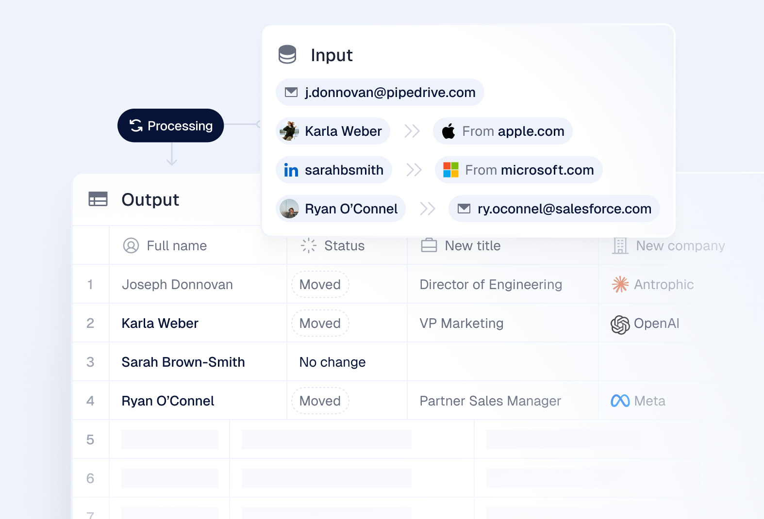Click row number 3
This screenshot has height=519, width=764.
click(90, 362)
